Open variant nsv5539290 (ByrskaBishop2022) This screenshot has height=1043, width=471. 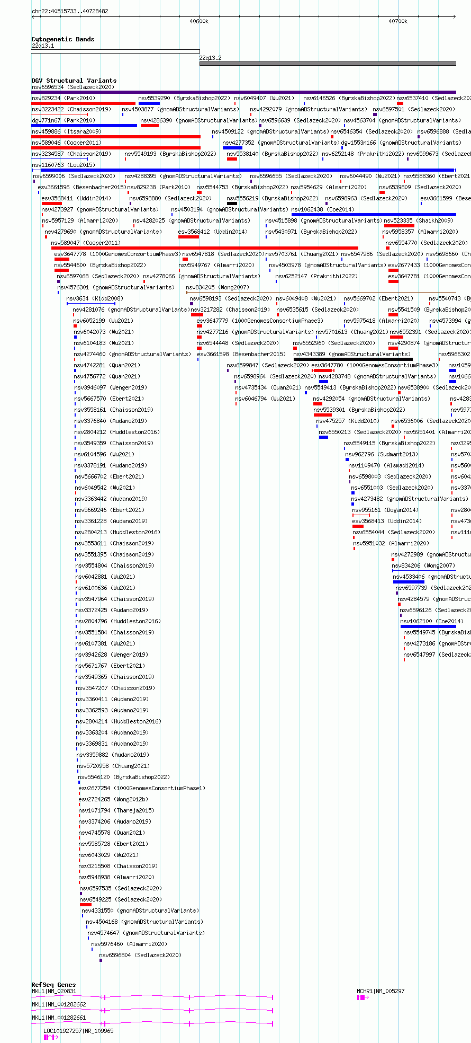point(184,98)
